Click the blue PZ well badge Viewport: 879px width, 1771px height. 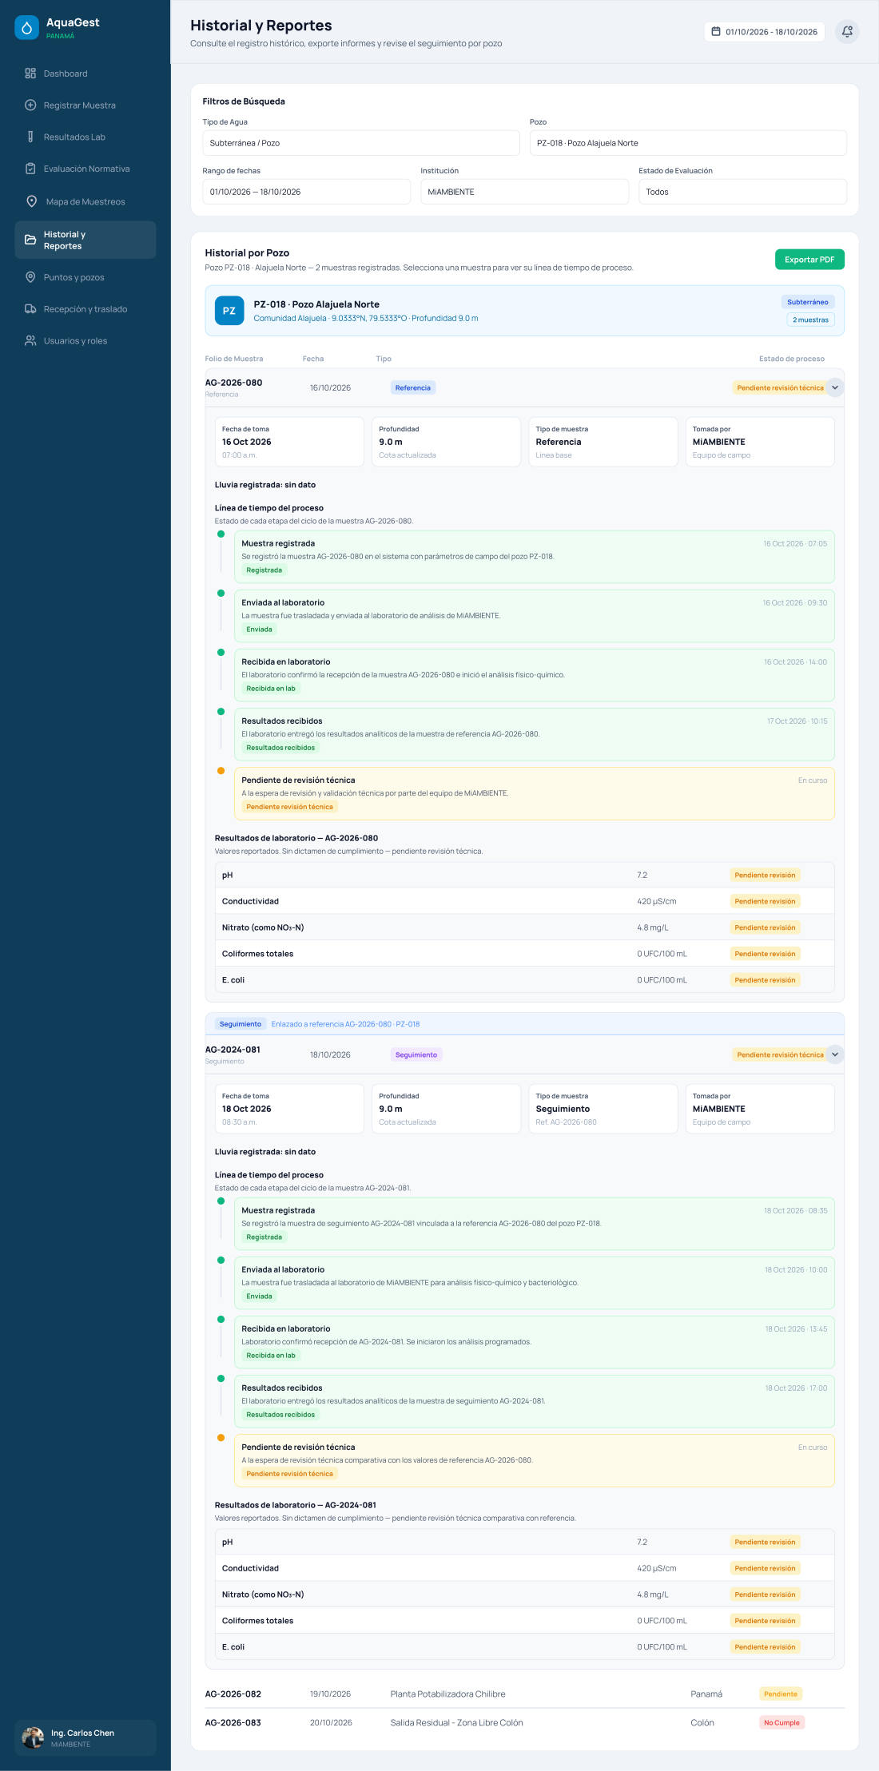[229, 311]
